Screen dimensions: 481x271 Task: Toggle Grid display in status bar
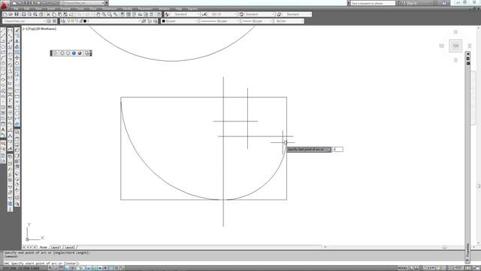[x=62, y=268]
